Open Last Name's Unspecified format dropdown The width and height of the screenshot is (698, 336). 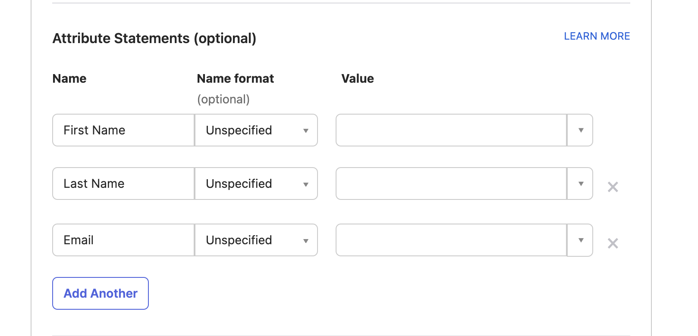[256, 184]
